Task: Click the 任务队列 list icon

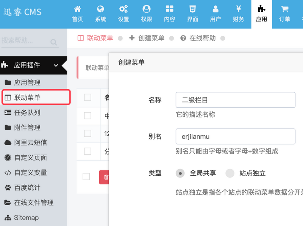Action: 8,112
